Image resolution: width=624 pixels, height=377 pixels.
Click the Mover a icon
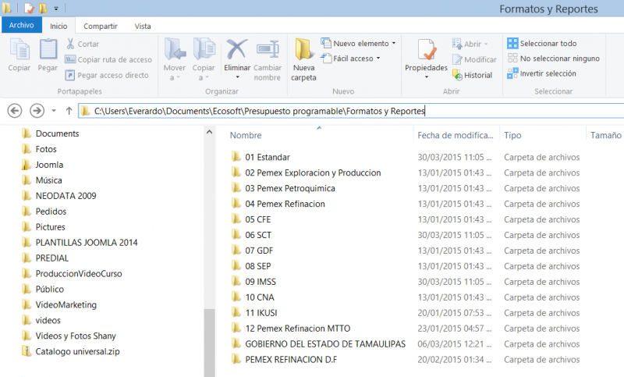click(175, 52)
